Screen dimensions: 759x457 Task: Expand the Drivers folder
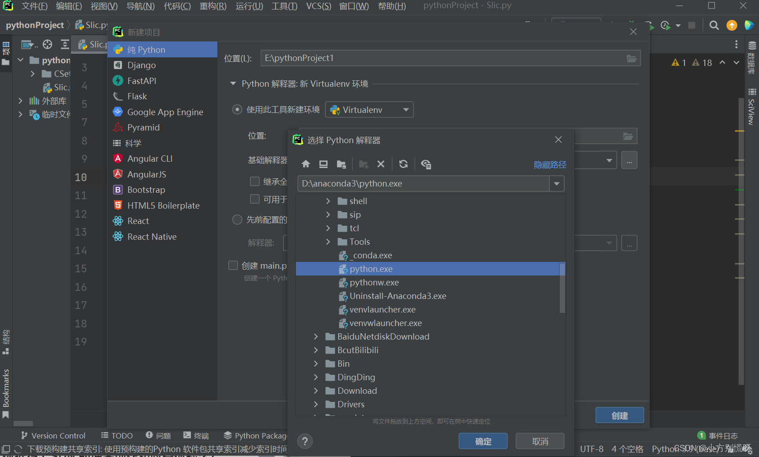(x=316, y=404)
